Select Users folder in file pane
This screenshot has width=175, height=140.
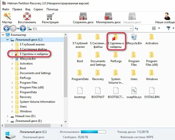tap(134, 75)
